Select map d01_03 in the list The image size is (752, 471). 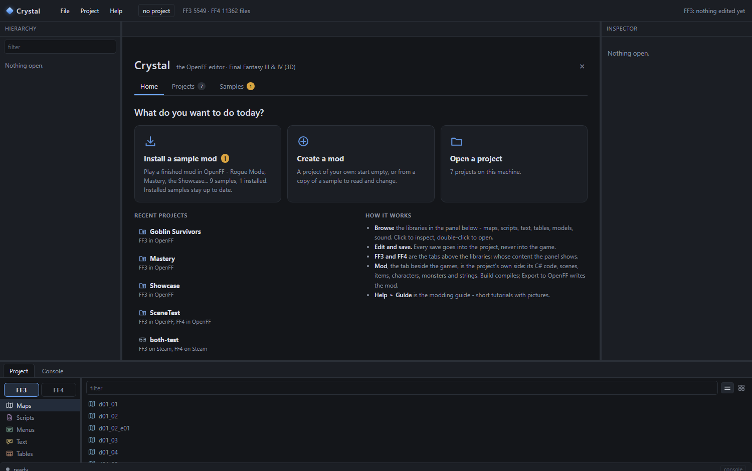pyautogui.click(x=108, y=440)
